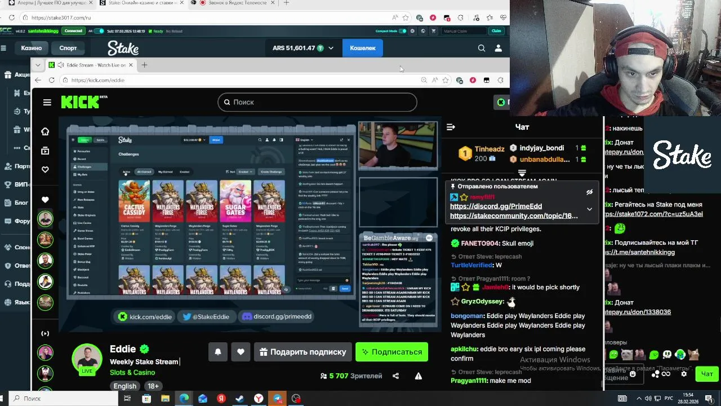
Task: Report stream with warning triangle icon
Action: pos(419,376)
